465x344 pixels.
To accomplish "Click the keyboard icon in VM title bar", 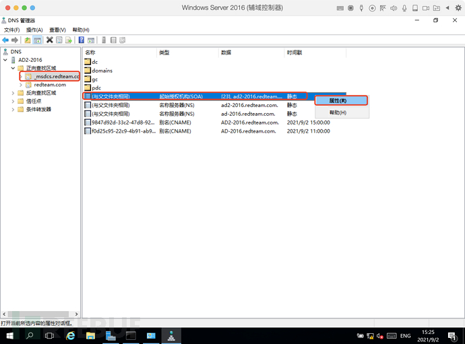I will 340,8.
